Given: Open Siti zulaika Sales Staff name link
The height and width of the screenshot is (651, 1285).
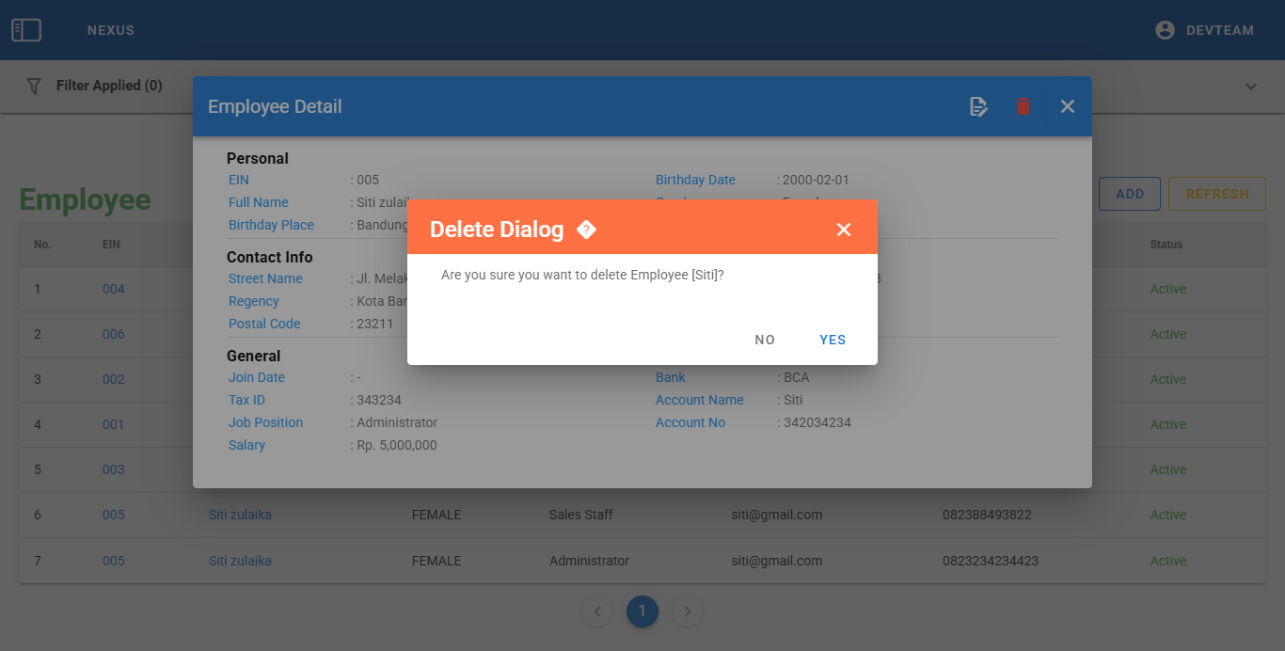Looking at the screenshot, I should pyautogui.click(x=240, y=515).
